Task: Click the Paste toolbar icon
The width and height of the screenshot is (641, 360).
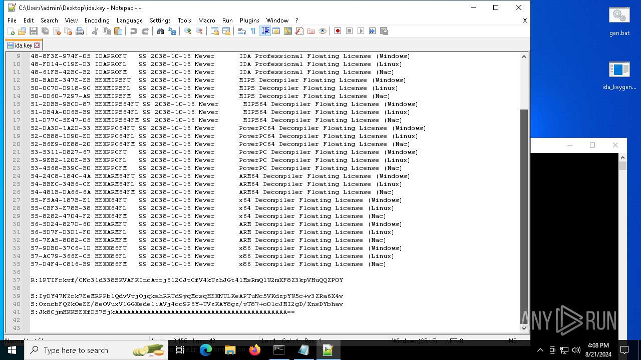Action: 118,31
